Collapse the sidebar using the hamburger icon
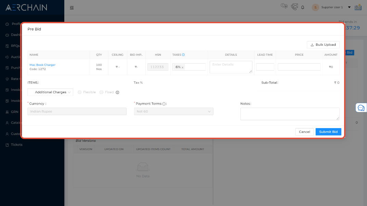This screenshot has width=367, height=206. click(x=71, y=7)
